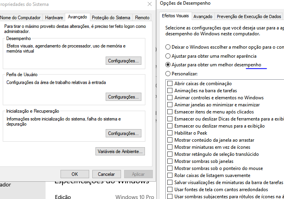Toggle Animar janelas ao minimizar e maximizar
The image size is (284, 199).
tap(170, 104)
